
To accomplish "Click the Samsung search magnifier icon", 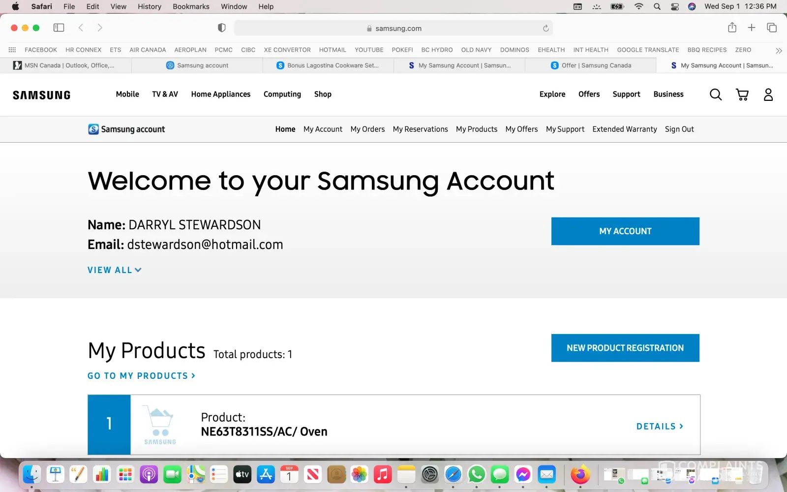I will coord(716,94).
